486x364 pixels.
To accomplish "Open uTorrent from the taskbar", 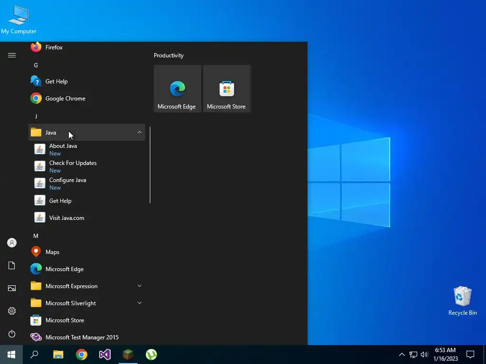I will click(151, 355).
